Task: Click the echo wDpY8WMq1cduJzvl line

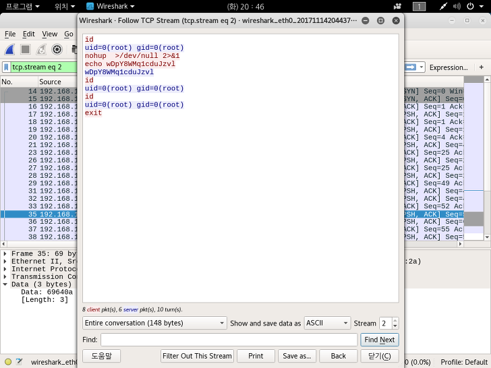Action: click(x=130, y=64)
